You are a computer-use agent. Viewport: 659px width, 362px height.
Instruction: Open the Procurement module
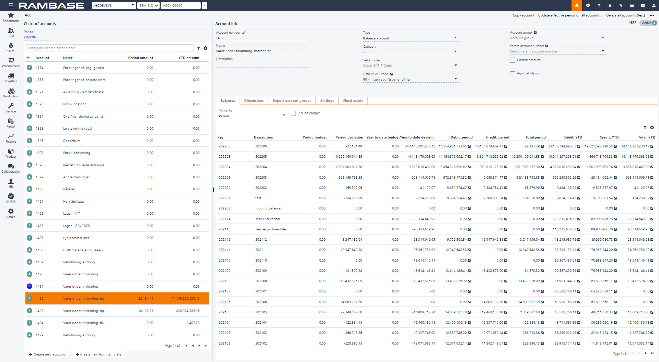pyautogui.click(x=11, y=63)
